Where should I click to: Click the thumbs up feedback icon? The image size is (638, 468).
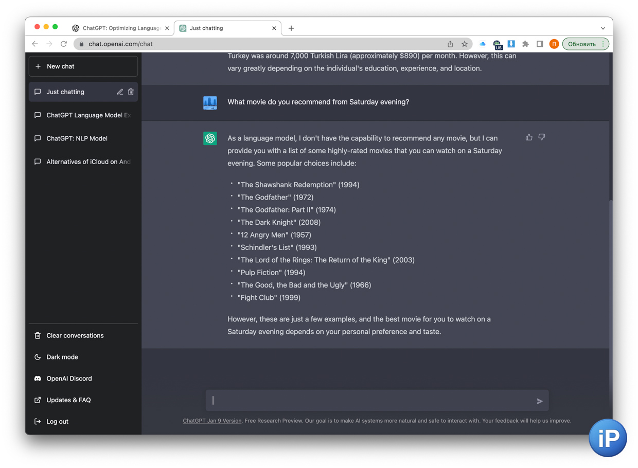pyautogui.click(x=528, y=137)
